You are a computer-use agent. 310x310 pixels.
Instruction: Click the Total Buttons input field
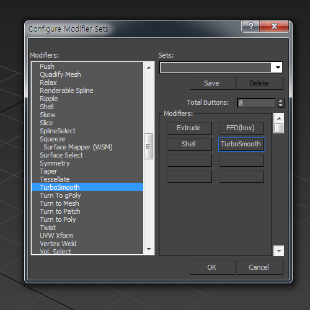click(x=256, y=103)
